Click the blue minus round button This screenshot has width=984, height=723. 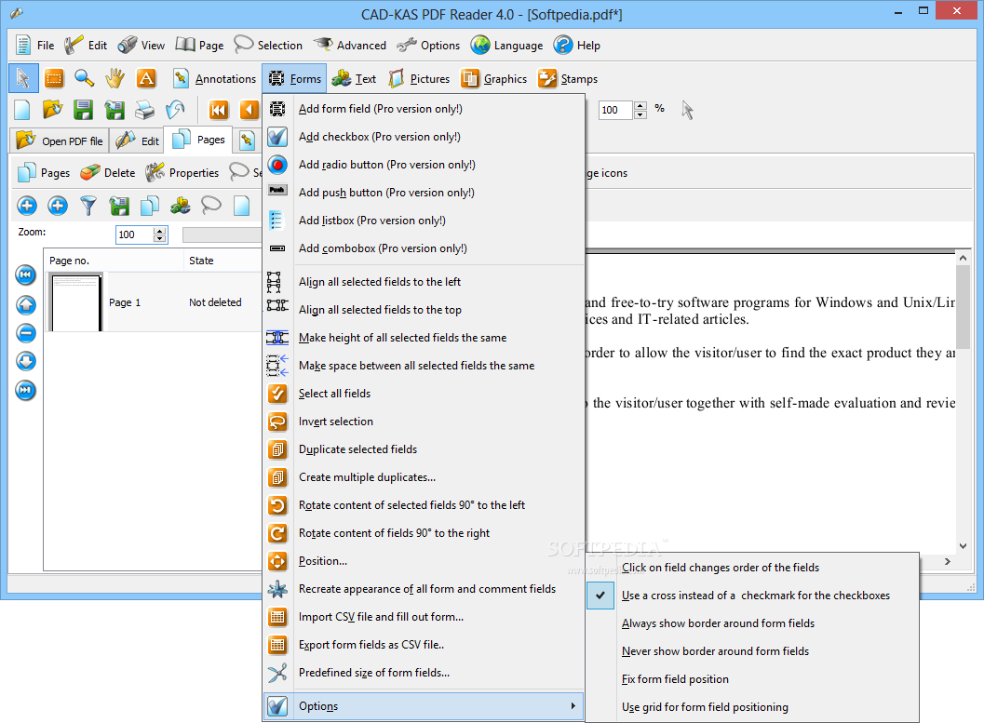[x=26, y=333]
